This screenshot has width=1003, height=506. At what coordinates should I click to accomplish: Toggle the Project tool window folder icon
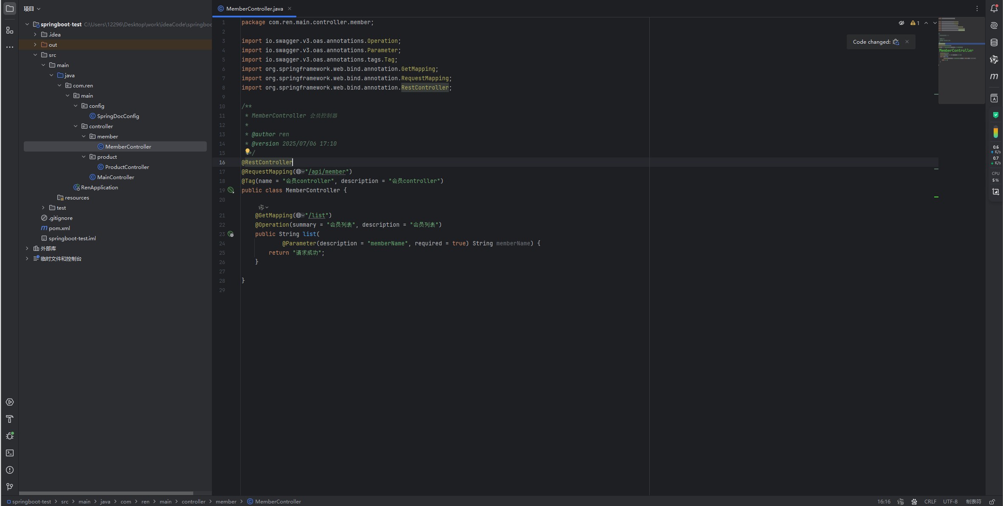[9, 8]
